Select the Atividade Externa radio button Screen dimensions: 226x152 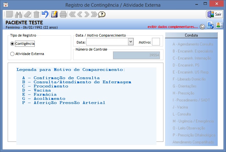[12, 54]
